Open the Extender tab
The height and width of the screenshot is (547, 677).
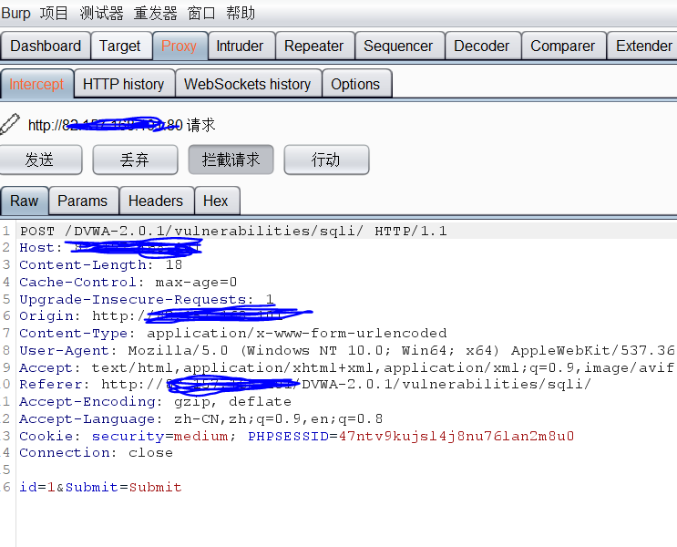click(643, 46)
